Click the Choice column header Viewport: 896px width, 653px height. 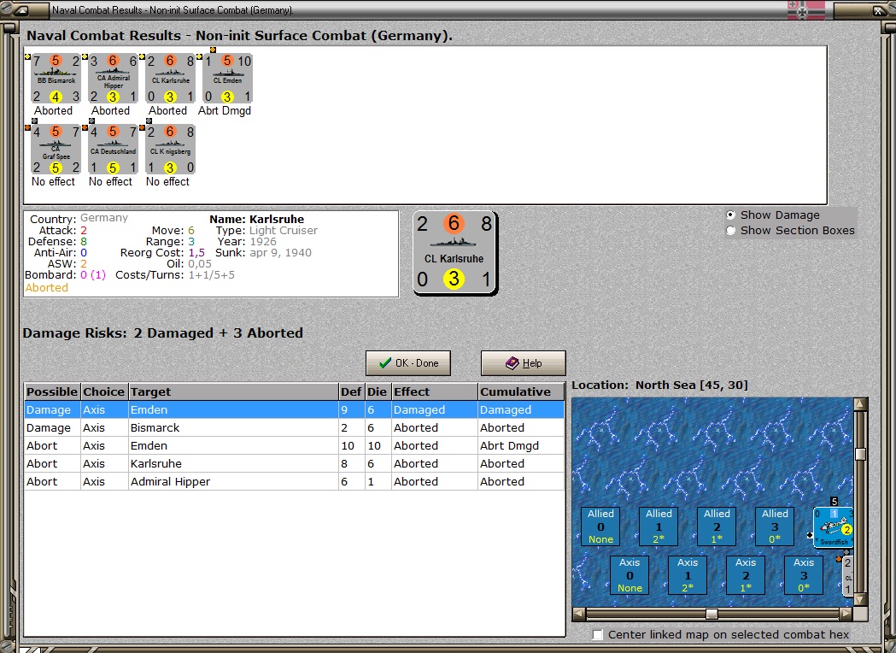[104, 391]
